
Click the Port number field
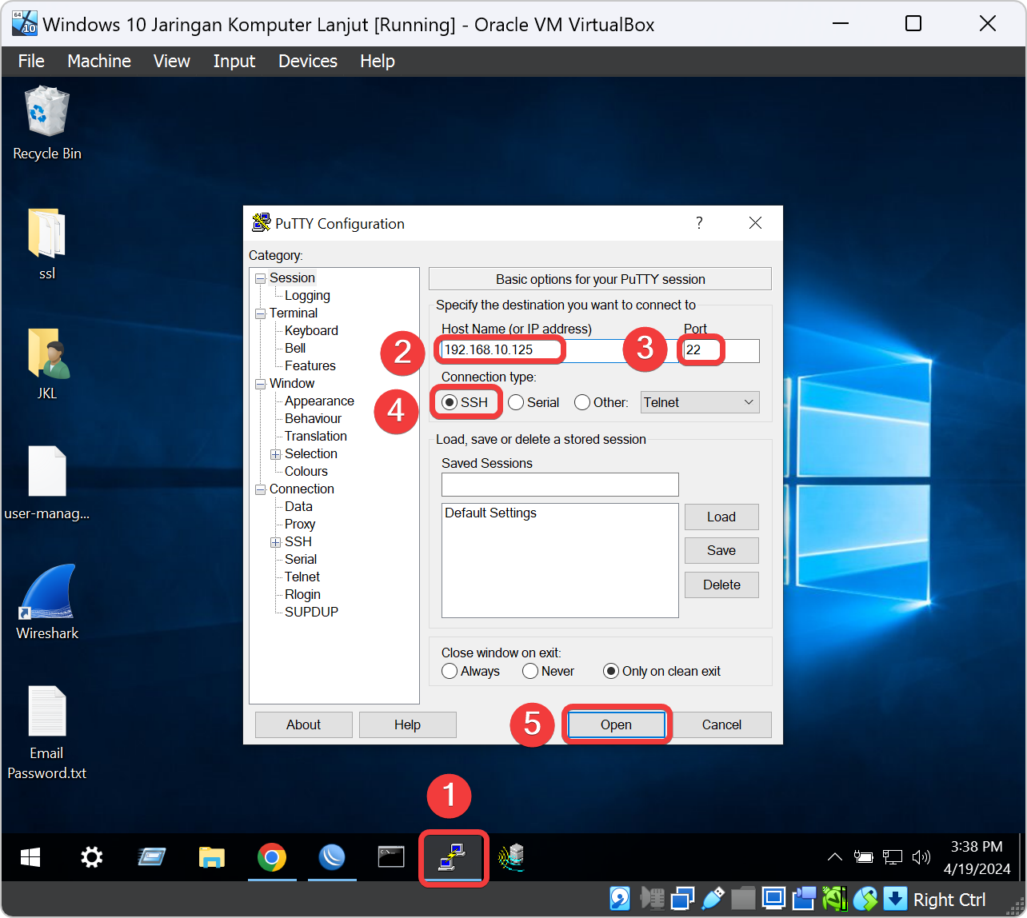(721, 349)
